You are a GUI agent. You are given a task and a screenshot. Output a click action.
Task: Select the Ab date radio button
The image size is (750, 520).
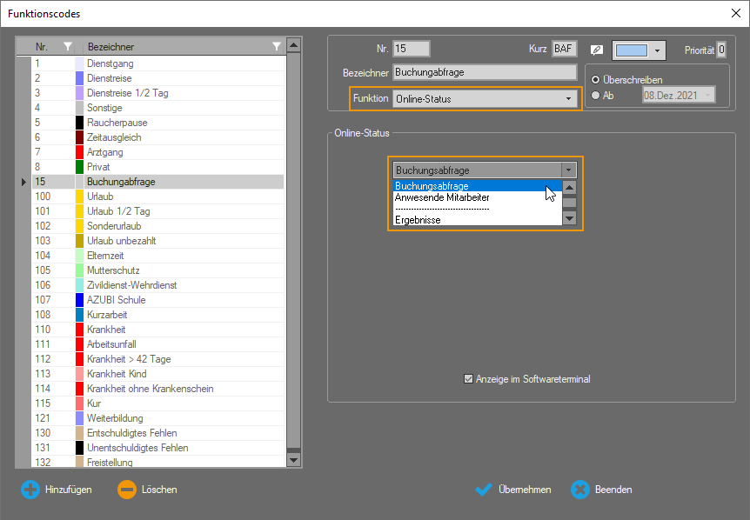[x=596, y=96]
